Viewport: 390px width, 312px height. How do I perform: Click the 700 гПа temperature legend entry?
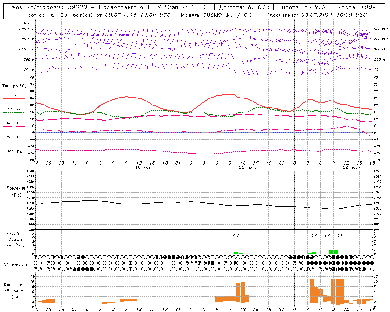14,137
